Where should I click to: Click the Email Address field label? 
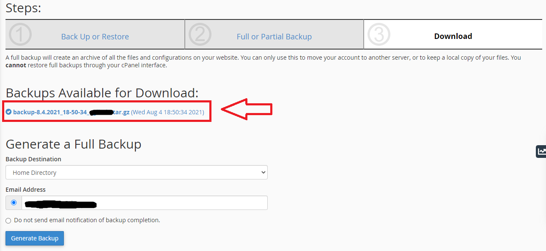[x=25, y=190]
